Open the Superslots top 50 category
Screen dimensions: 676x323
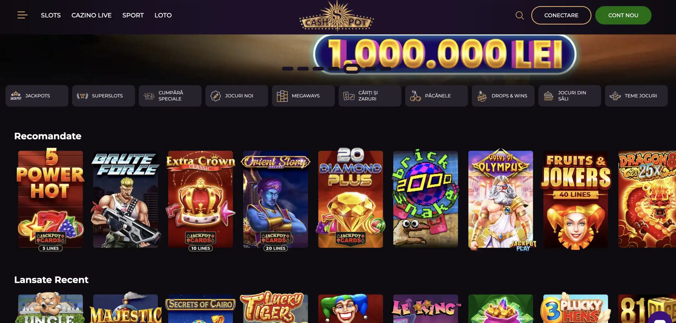pyautogui.click(x=103, y=96)
